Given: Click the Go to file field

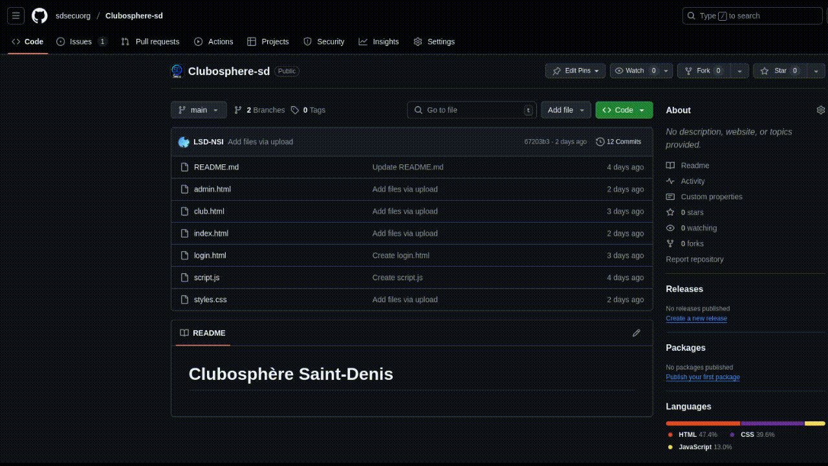Looking at the screenshot, I should pyautogui.click(x=472, y=110).
